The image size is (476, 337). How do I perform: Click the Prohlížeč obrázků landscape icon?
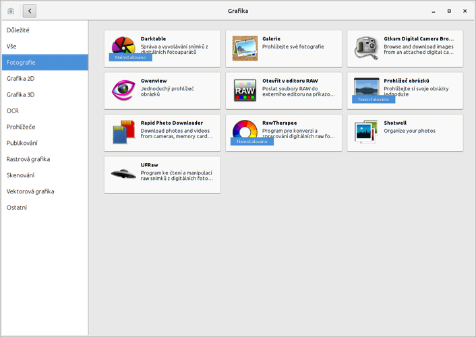[x=366, y=88]
